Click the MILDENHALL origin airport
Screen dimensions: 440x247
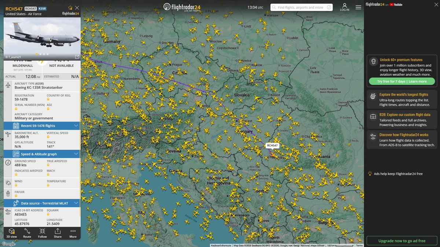(23, 65)
